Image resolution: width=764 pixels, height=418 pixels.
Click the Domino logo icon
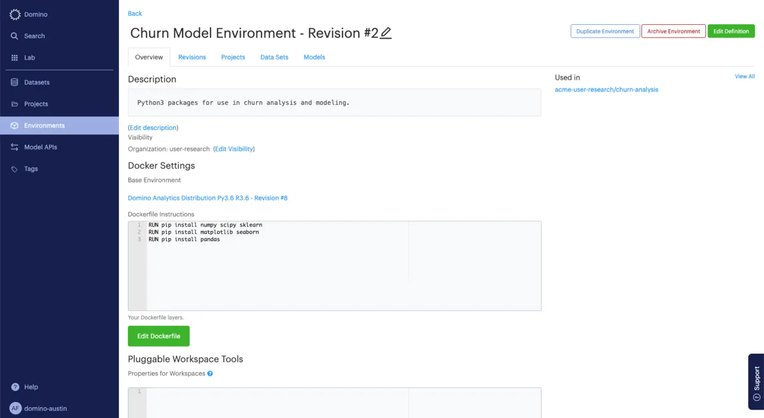click(15, 14)
